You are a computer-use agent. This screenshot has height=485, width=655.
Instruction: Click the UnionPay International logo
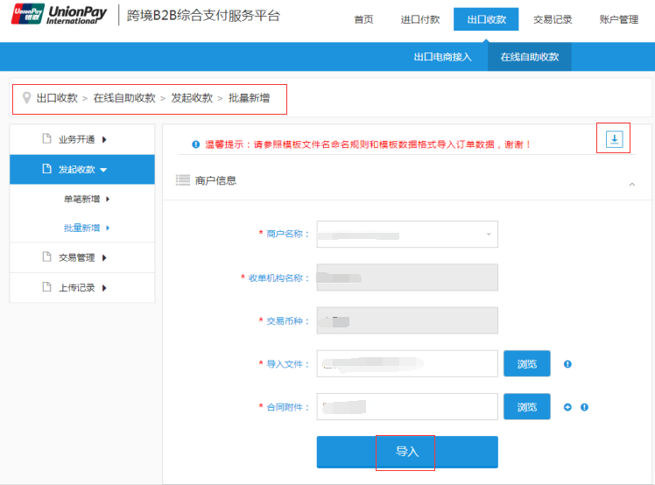(x=58, y=14)
